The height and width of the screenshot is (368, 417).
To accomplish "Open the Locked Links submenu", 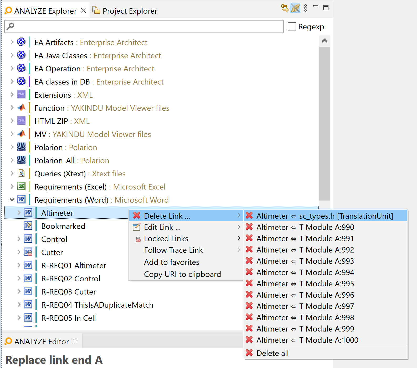I will [186, 238].
